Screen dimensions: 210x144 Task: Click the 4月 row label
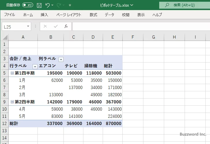[x=22, y=109]
